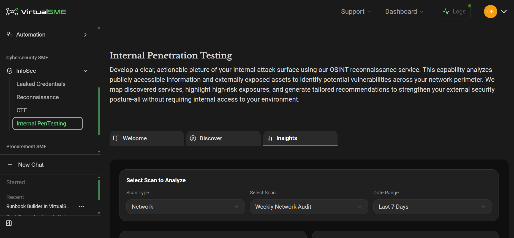
Task: Click the Procurement SME heading
Action: click(26, 147)
